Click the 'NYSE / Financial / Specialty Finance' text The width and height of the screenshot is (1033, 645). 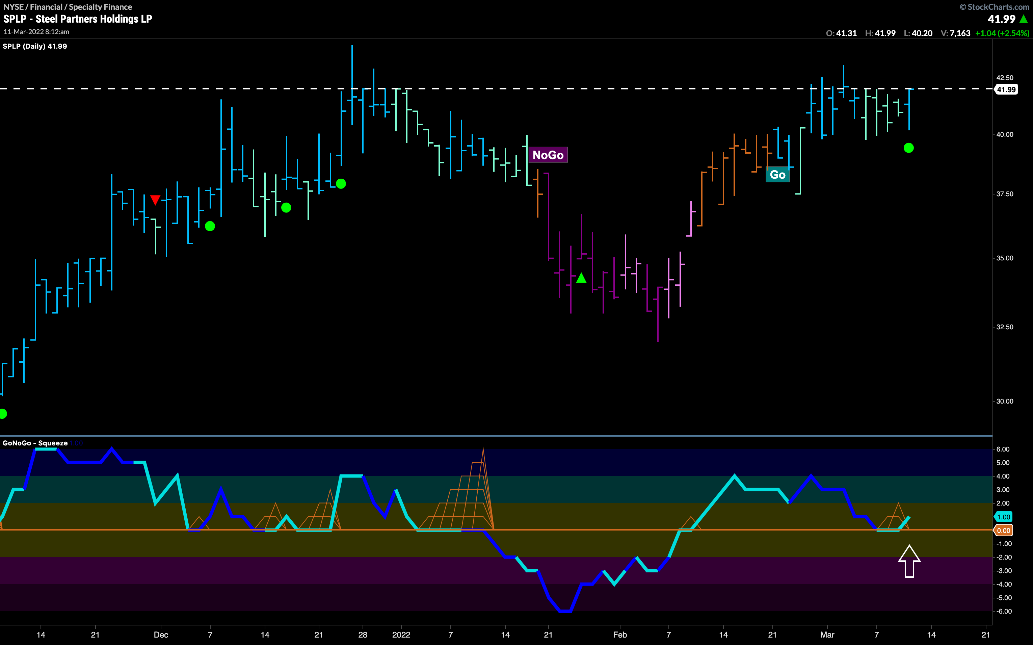pos(68,7)
